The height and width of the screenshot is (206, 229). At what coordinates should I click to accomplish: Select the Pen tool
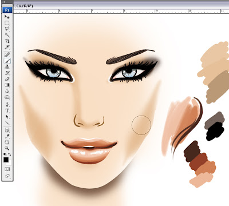(7, 105)
